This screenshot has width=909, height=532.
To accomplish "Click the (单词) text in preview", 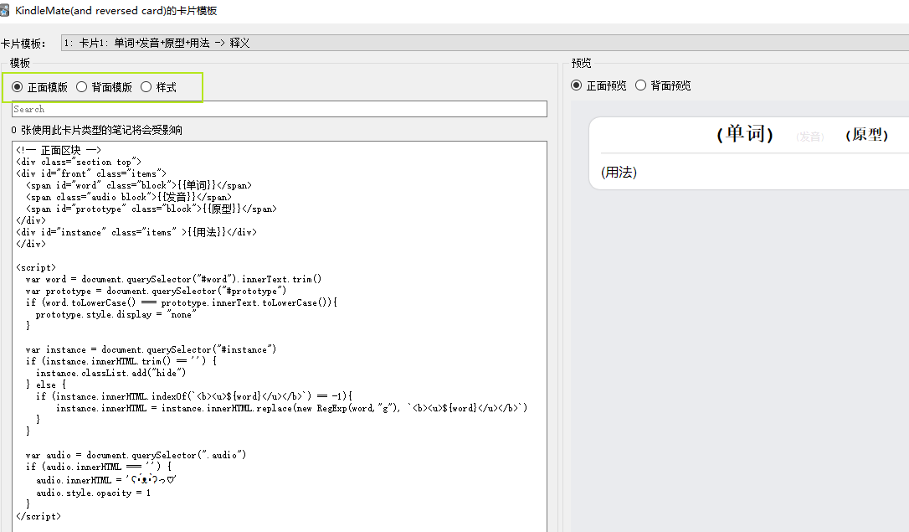I will [745, 134].
